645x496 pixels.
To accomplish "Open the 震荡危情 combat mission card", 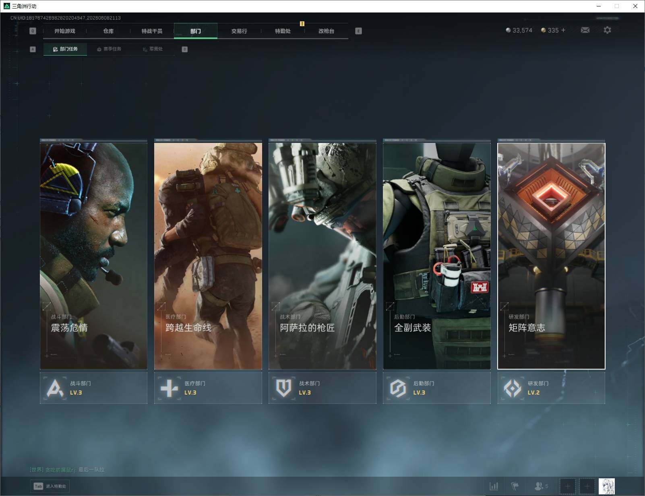I will [94, 256].
